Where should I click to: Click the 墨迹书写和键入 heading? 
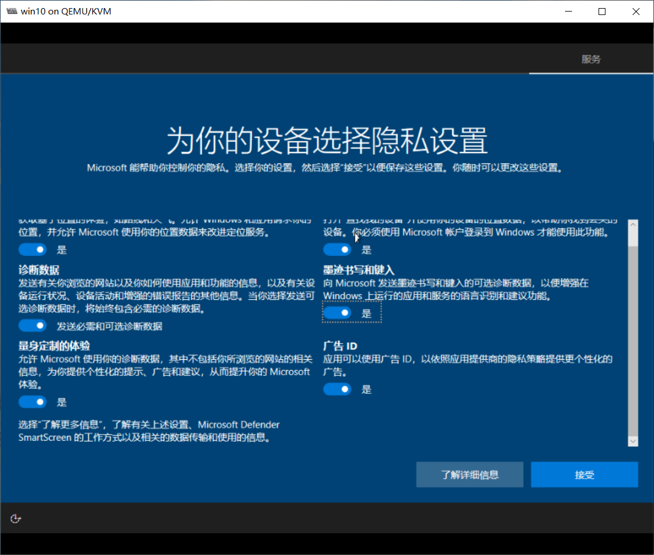[359, 270]
